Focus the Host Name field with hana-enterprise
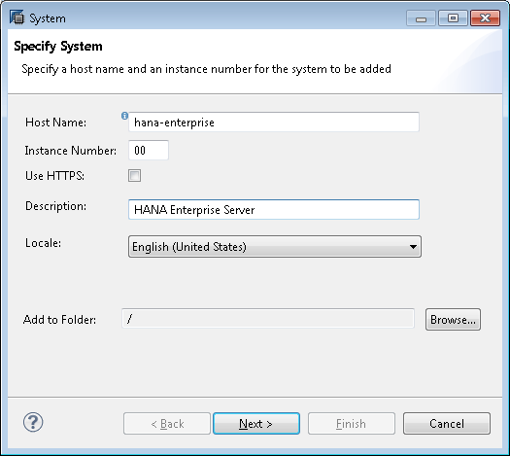 (x=274, y=123)
